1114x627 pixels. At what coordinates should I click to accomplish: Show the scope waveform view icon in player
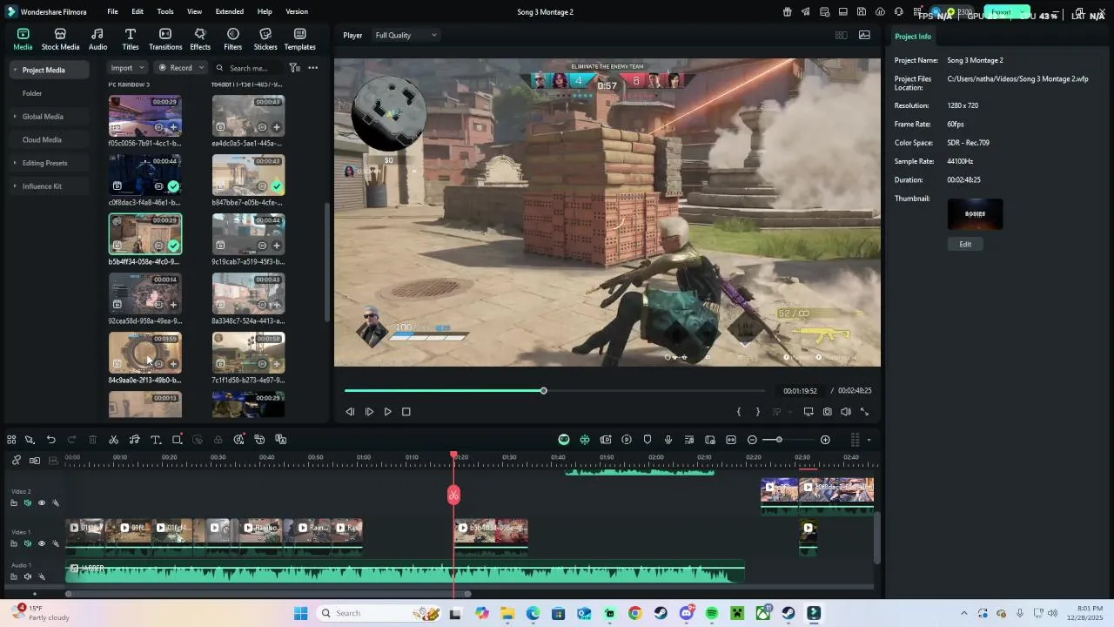[x=864, y=36]
